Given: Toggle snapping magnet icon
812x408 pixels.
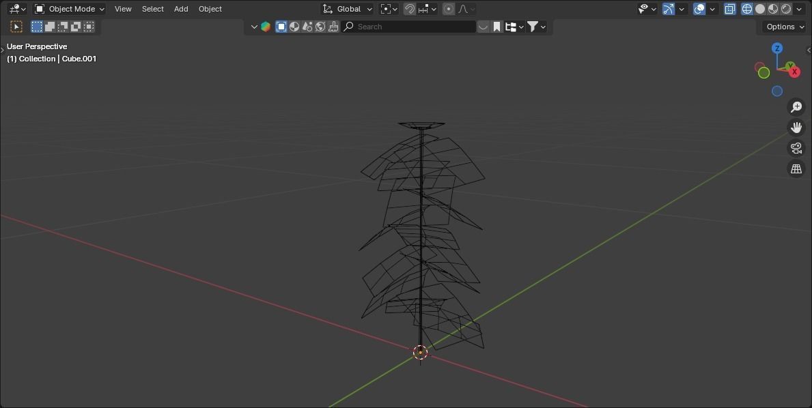Looking at the screenshot, I should point(410,9).
